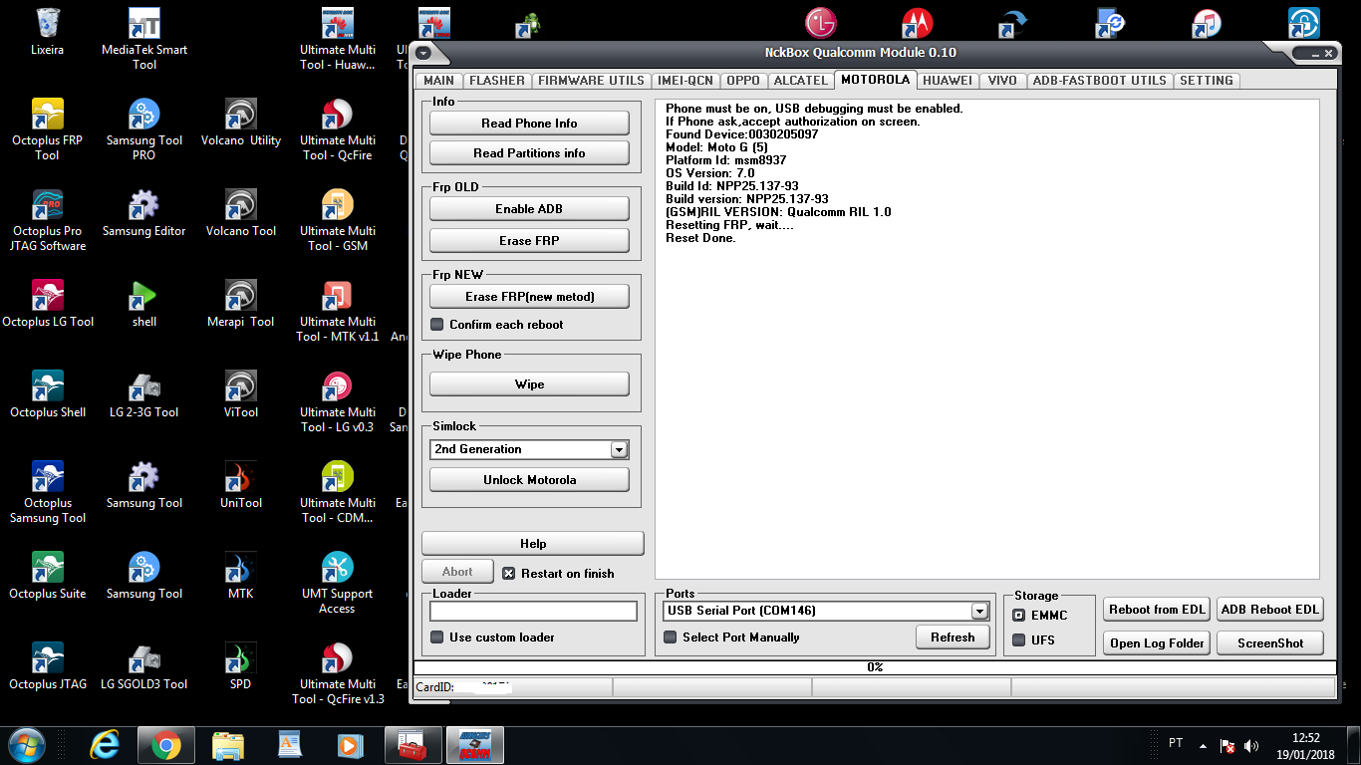Launch the LG 2-3G Tool icon
The image size is (1361, 765).
(x=144, y=394)
